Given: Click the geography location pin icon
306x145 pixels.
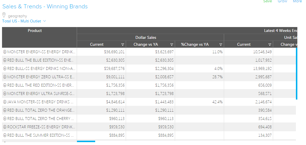Looking at the screenshot, I should 4,15.
